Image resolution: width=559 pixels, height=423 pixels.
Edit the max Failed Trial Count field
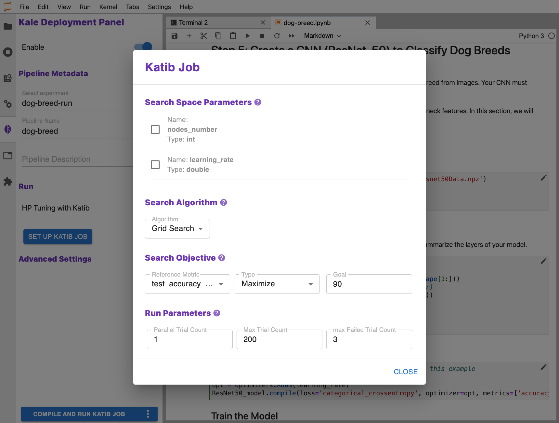369,339
